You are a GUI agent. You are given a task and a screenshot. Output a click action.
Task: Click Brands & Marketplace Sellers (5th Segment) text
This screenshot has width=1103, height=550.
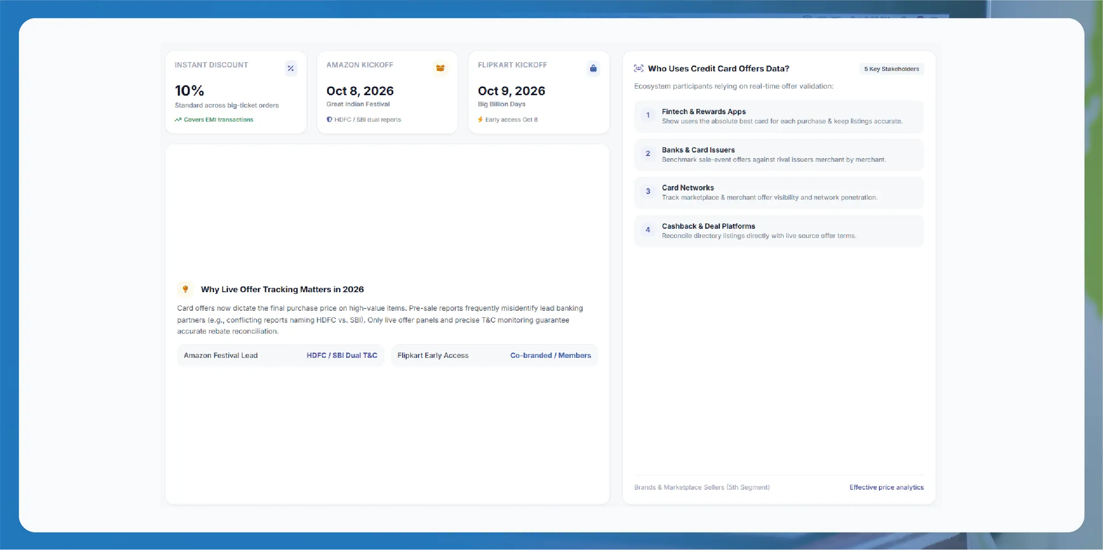[702, 487]
